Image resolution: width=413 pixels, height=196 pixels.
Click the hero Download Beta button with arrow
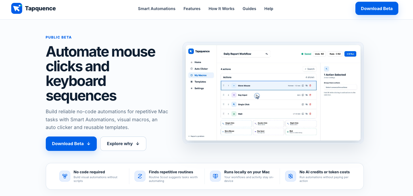(71, 144)
